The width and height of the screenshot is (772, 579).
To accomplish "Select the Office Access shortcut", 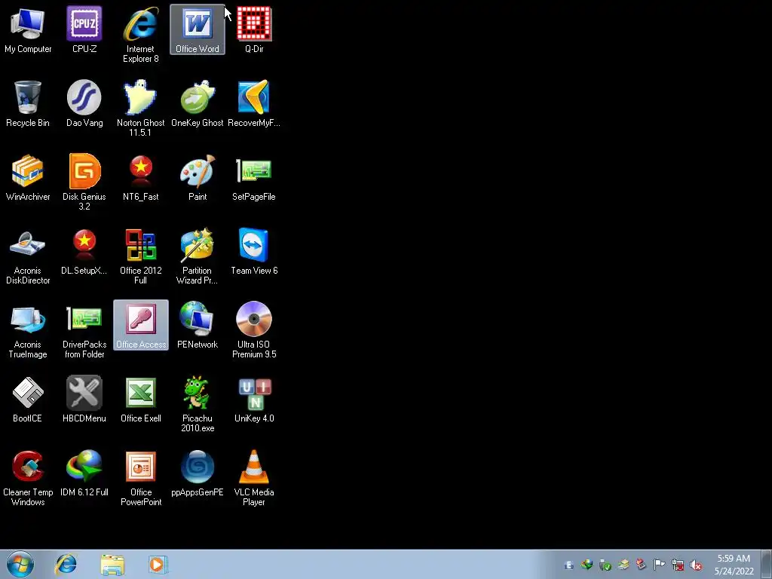I will pyautogui.click(x=141, y=325).
